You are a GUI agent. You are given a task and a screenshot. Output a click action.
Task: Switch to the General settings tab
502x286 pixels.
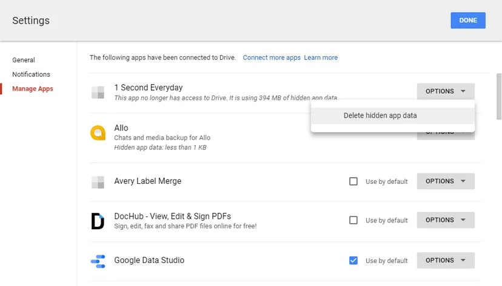24,60
